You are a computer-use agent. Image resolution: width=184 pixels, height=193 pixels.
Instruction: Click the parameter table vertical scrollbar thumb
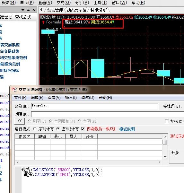tap(165, 142)
